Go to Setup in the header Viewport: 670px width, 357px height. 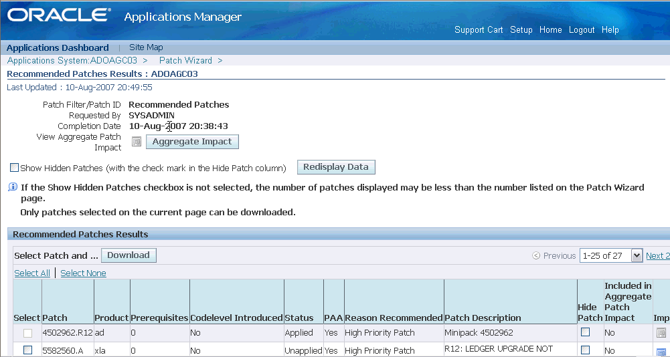point(521,30)
